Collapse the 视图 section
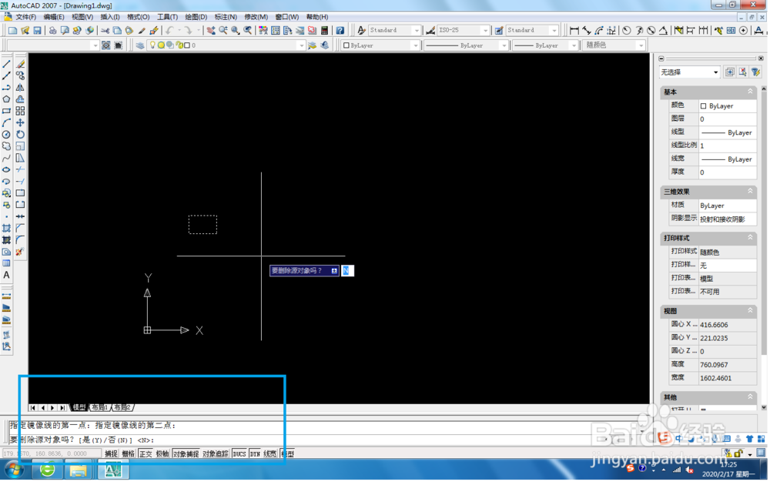Screen dimensions: 770x485 [750, 311]
